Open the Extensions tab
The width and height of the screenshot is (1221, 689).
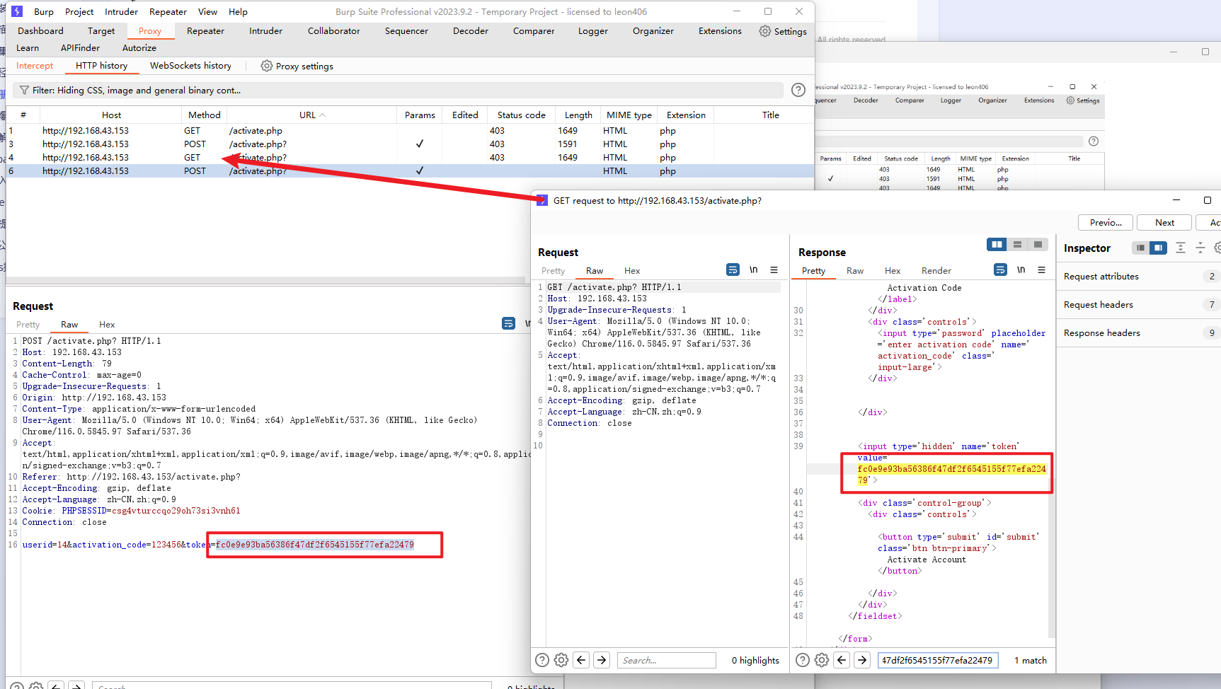(x=720, y=31)
